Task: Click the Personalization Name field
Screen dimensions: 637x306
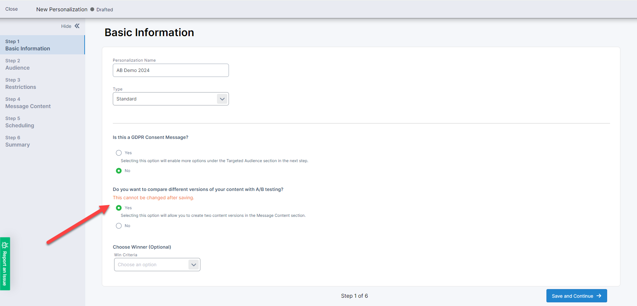Action: [x=171, y=70]
